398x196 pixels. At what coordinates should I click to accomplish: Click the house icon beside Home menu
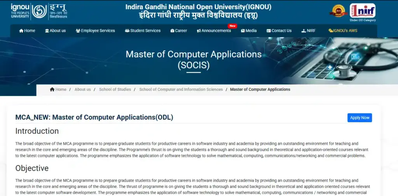point(21,31)
